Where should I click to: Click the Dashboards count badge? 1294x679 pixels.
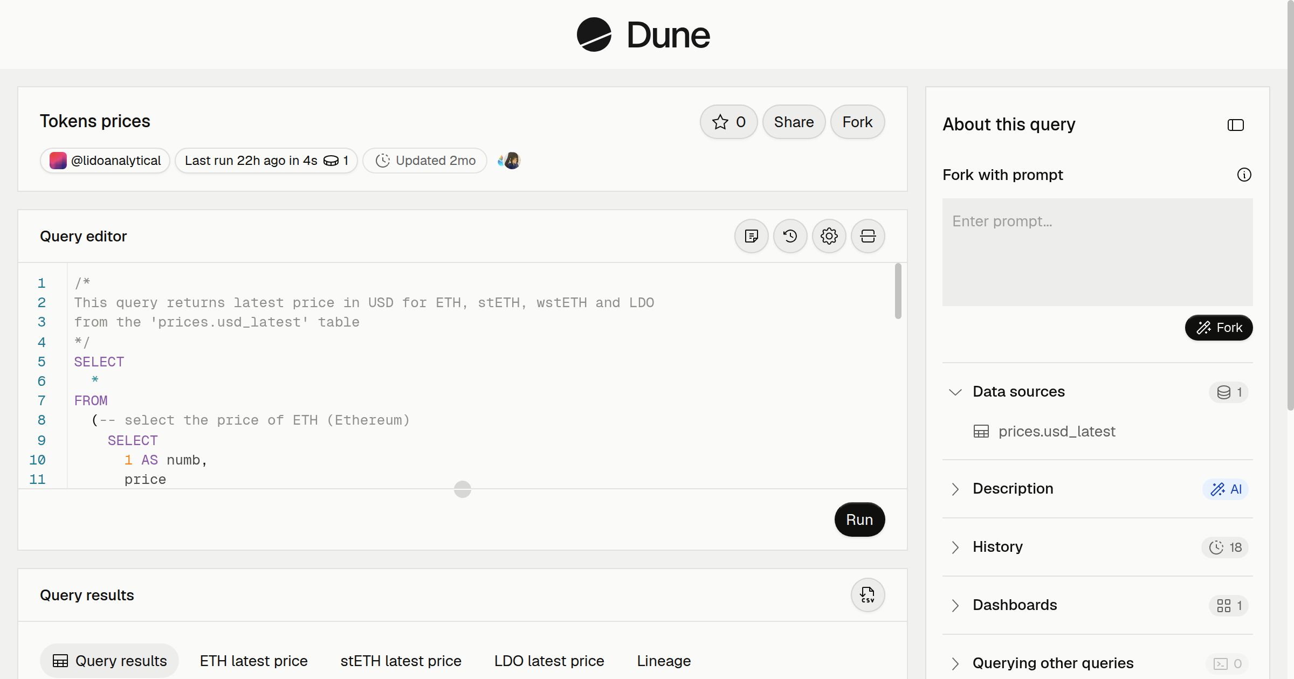pyautogui.click(x=1229, y=605)
